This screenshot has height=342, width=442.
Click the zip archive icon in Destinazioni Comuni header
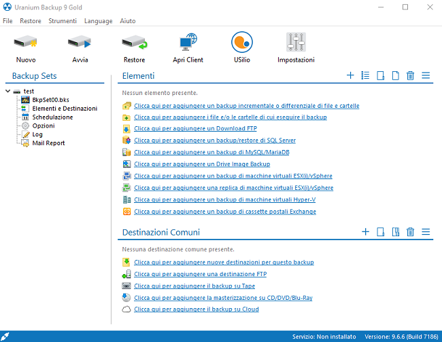pyautogui.click(x=396, y=232)
